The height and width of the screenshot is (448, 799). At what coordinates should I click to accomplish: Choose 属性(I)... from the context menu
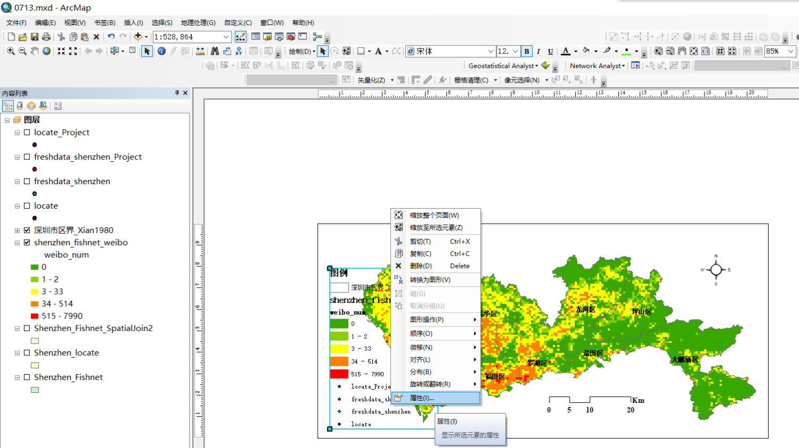coord(436,398)
